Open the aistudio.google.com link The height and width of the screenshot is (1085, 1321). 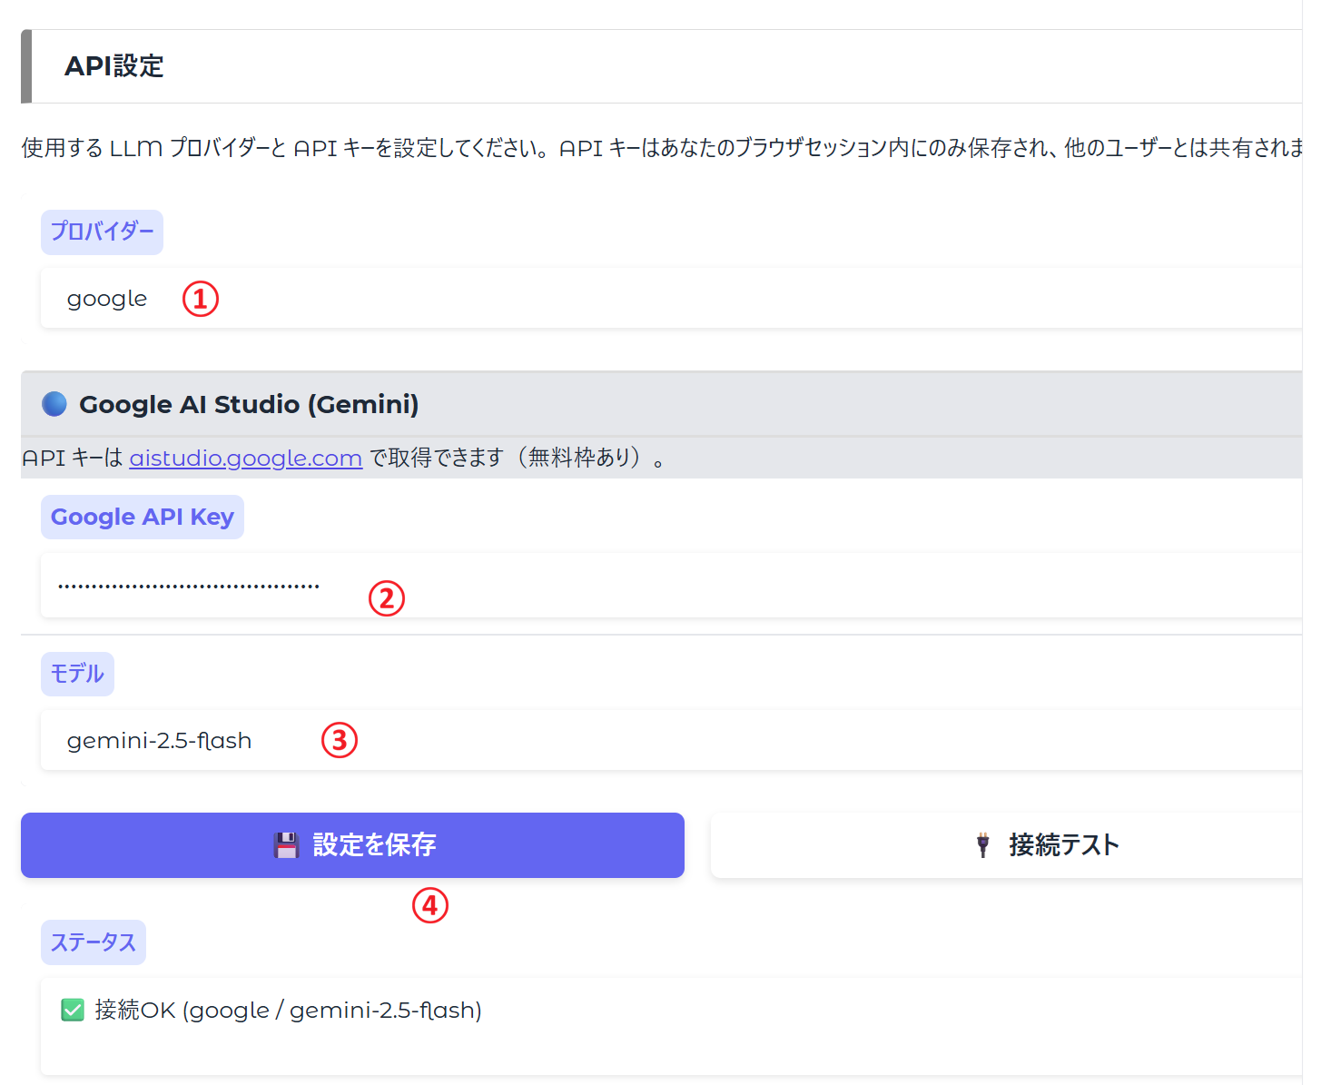[245, 458]
